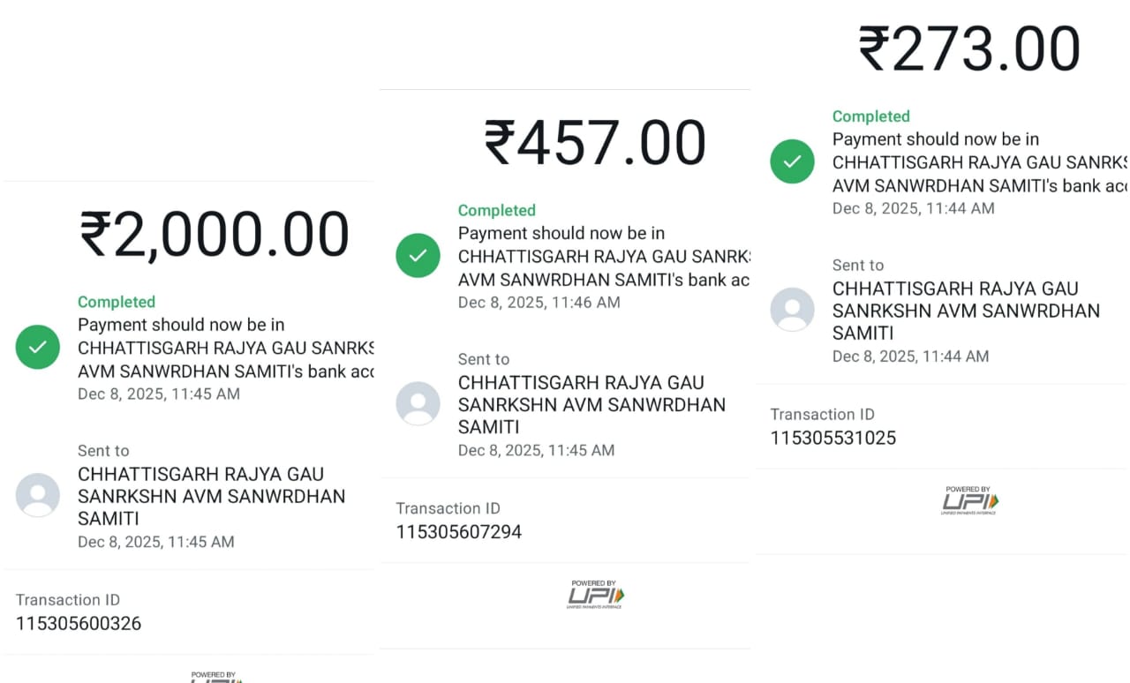Click green checkmark on ₹273.00 payment
Screen dimensions: 1130x683
point(792,161)
